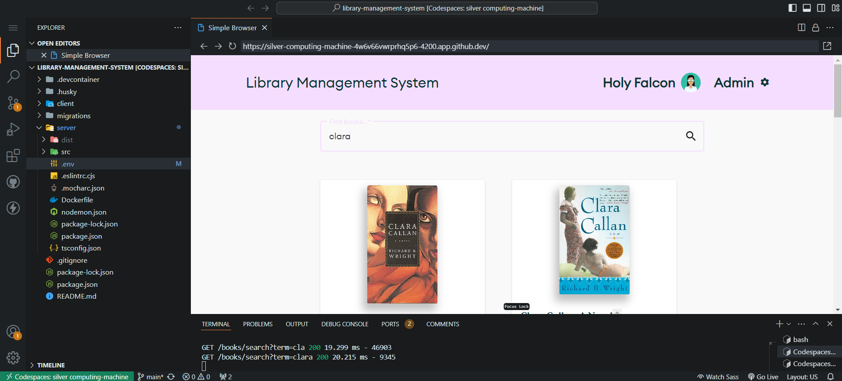Click the Admin settings gear icon

(765, 82)
